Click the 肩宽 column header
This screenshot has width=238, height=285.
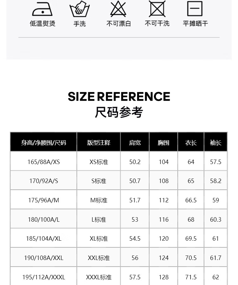tap(135, 143)
